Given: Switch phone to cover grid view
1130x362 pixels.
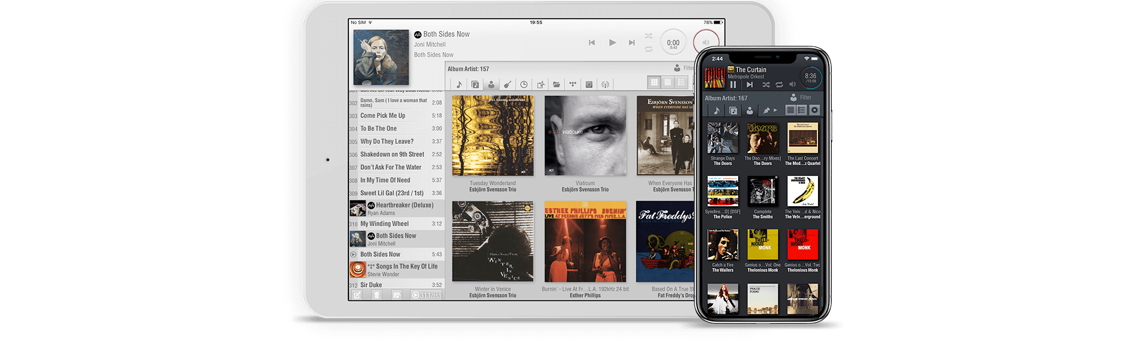Looking at the screenshot, I should [x=790, y=110].
